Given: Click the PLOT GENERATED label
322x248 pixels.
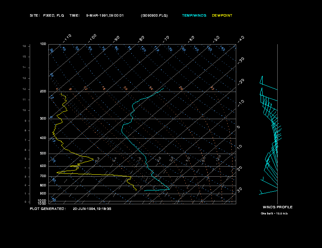Looking at the screenshot, I should (x=48, y=209).
